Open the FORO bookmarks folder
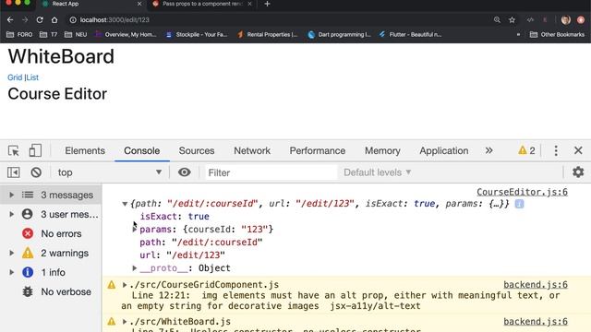Screen dimensions: 591x332 [x=19, y=35]
